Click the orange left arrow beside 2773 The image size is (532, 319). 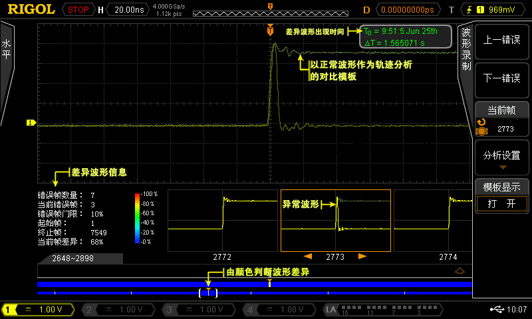(308, 257)
